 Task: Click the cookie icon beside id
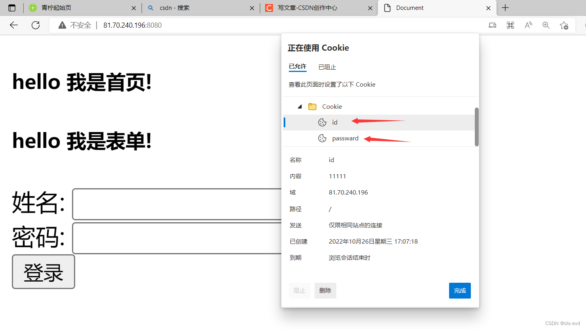[x=322, y=122]
